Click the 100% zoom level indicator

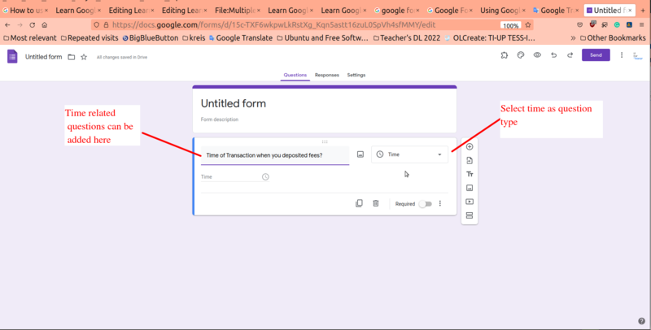click(510, 25)
